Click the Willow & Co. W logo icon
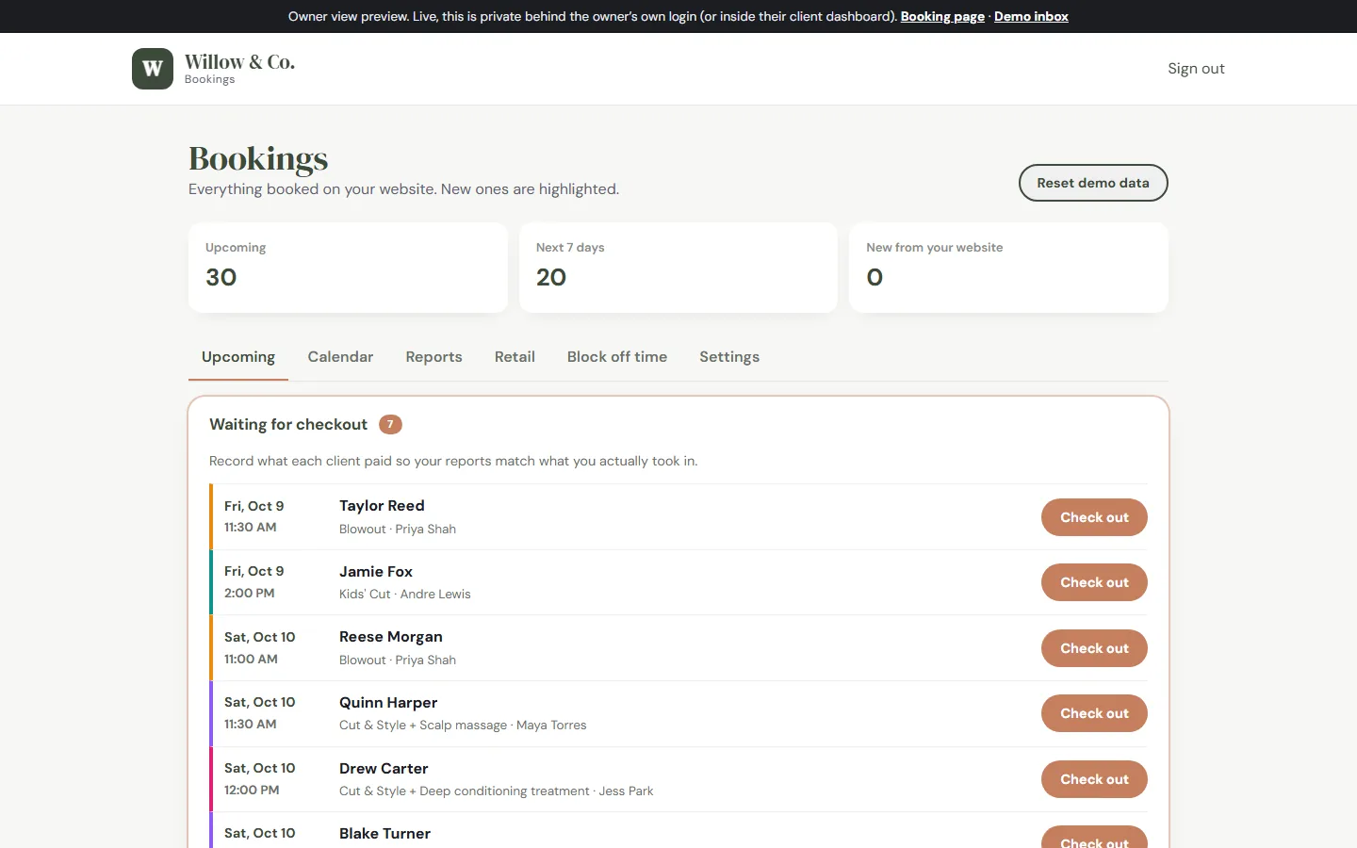This screenshot has height=848, width=1357. pos(153,69)
